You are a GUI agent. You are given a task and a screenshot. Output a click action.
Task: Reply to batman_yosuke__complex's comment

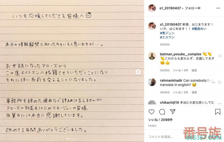(x=194, y=70)
